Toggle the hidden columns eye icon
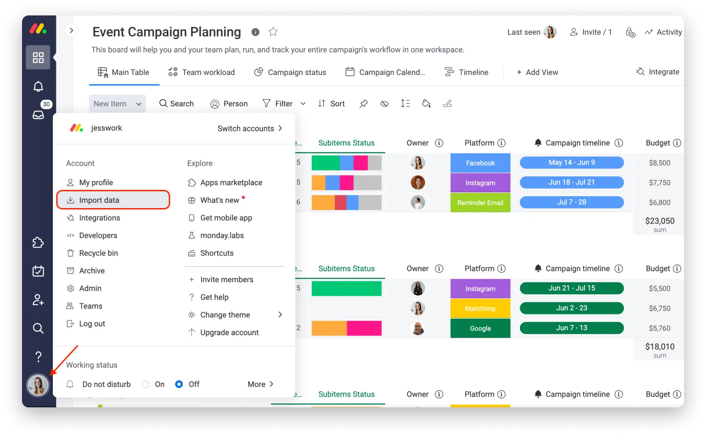Image resolution: width=706 pixels, height=436 pixels. coord(384,104)
